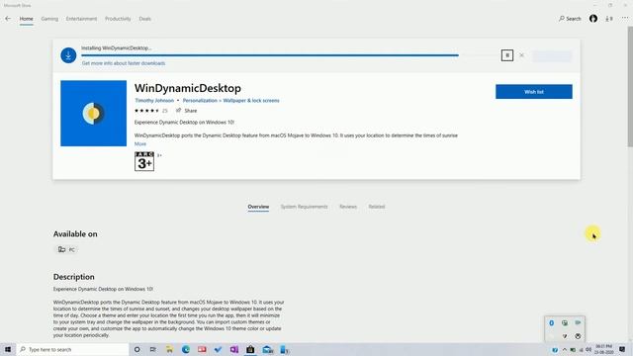633x356 pixels.
Task: Open the Search box in the Store
Action: coord(570,19)
